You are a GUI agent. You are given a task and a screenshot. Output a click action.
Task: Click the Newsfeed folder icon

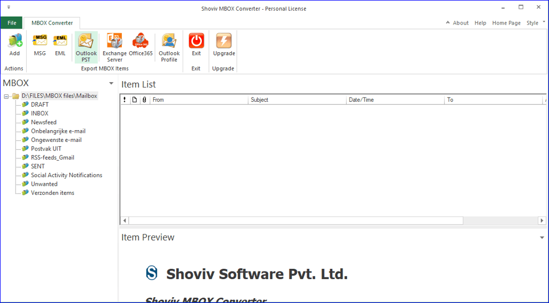[x=25, y=122]
